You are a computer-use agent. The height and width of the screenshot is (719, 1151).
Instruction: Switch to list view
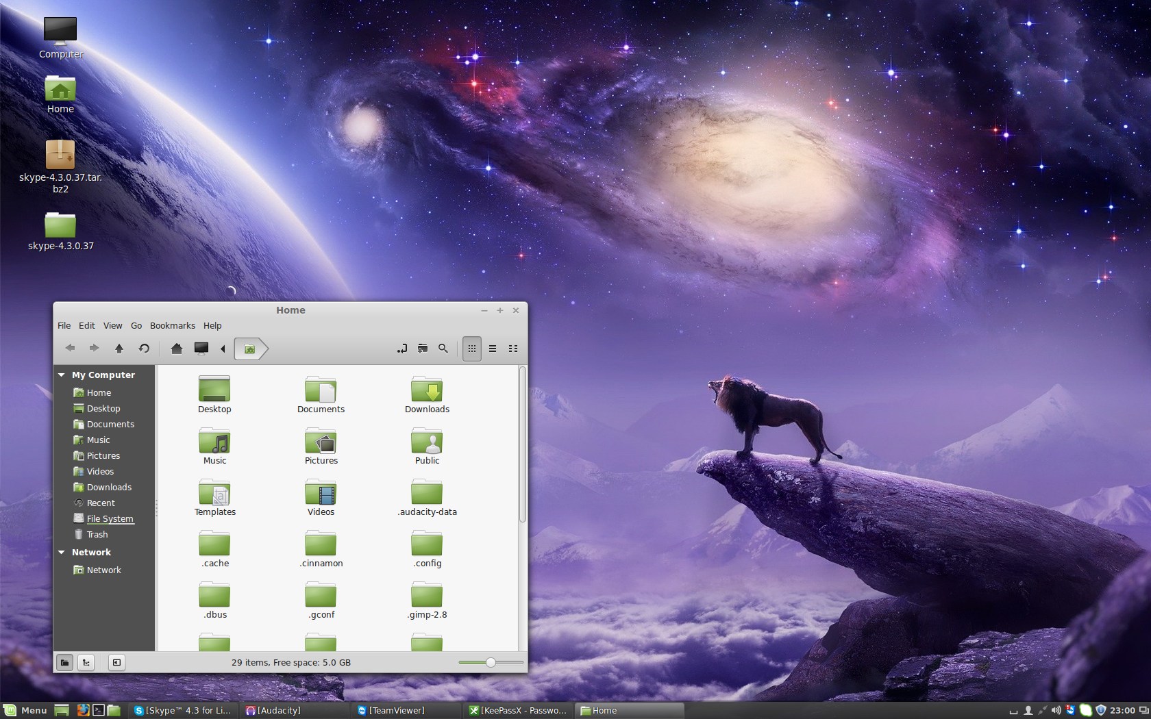coord(493,349)
